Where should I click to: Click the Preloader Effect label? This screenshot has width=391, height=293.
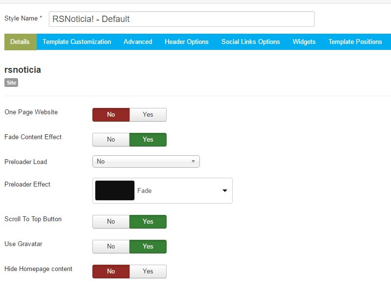coord(27,184)
